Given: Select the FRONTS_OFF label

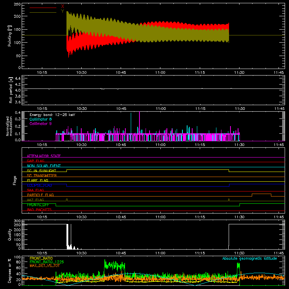Looking at the screenshot, I should pos(38,205).
